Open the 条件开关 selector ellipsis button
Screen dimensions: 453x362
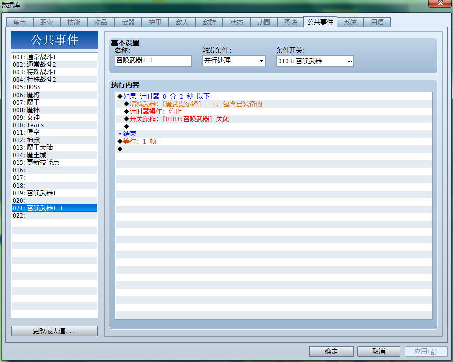point(349,61)
